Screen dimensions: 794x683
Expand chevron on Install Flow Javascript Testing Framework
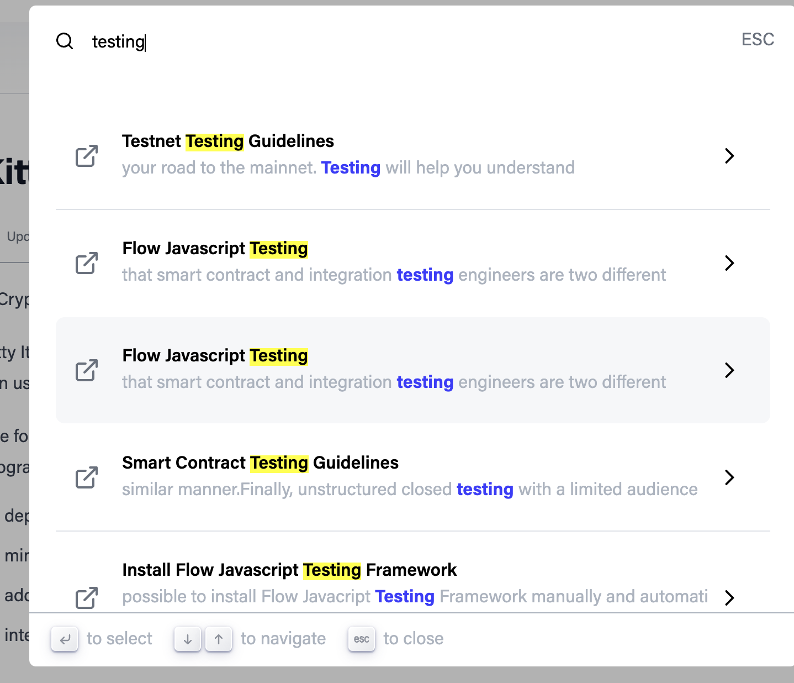click(729, 598)
